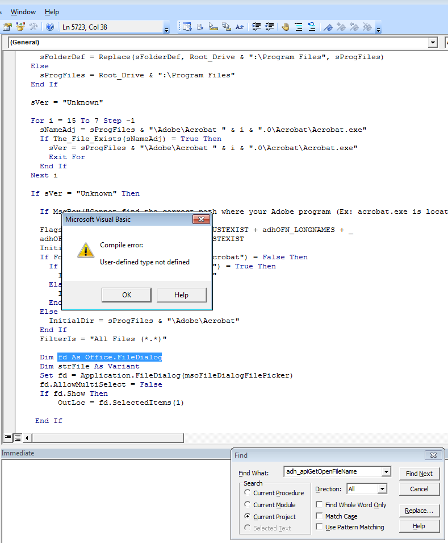Click the Ln 5723, Col 38 position box
Screen dimensions: 448x543
point(112,27)
